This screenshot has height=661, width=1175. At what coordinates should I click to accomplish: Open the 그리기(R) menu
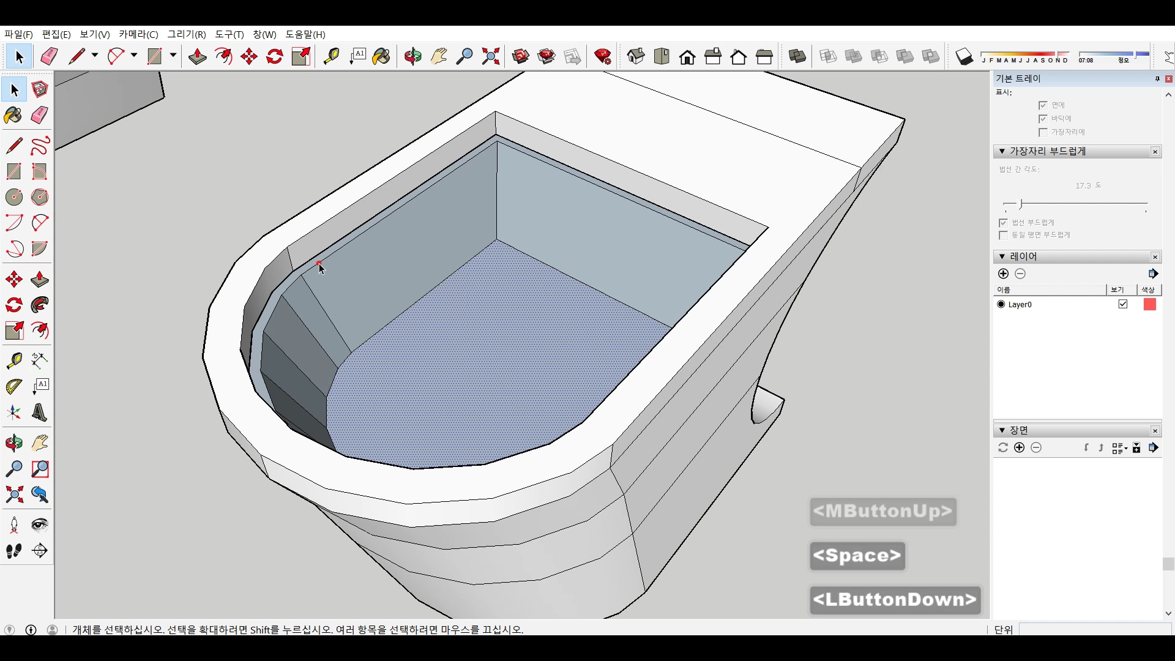(187, 34)
